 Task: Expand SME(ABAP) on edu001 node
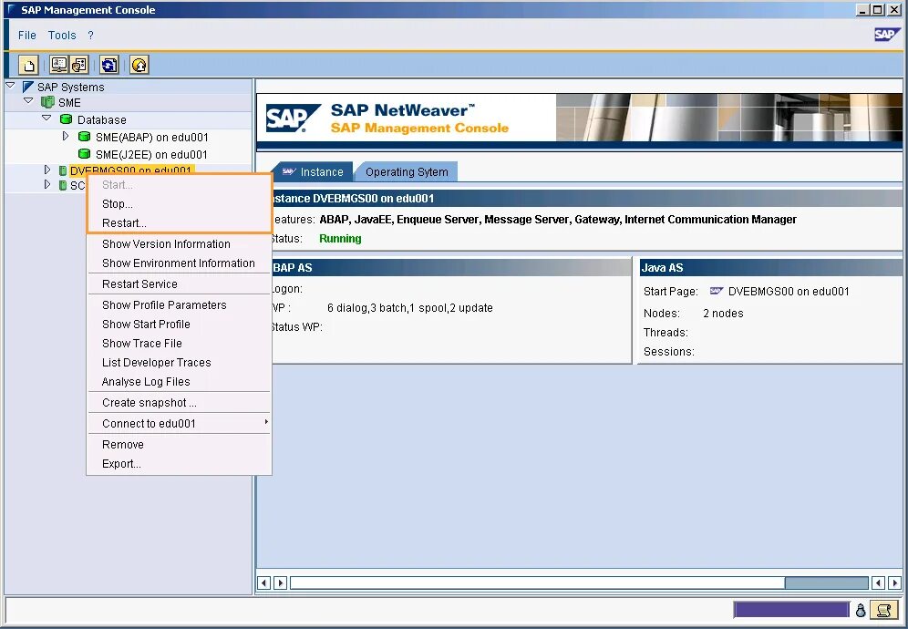(x=66, y=136)
